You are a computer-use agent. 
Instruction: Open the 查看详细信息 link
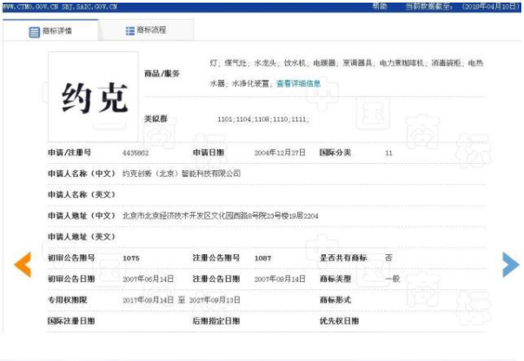(x=298, y=84)
